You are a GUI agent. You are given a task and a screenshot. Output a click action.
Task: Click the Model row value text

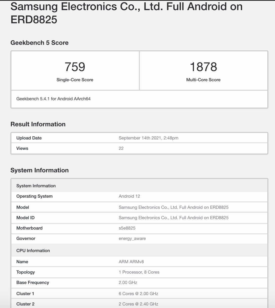click(174, 207)
